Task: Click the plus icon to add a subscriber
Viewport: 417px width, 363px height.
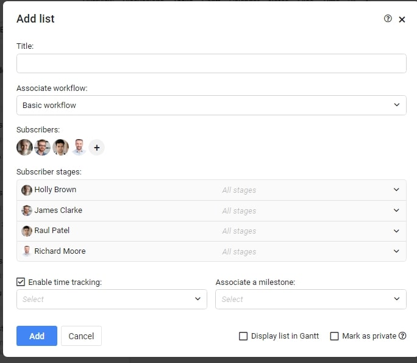Action: [96, 148]
